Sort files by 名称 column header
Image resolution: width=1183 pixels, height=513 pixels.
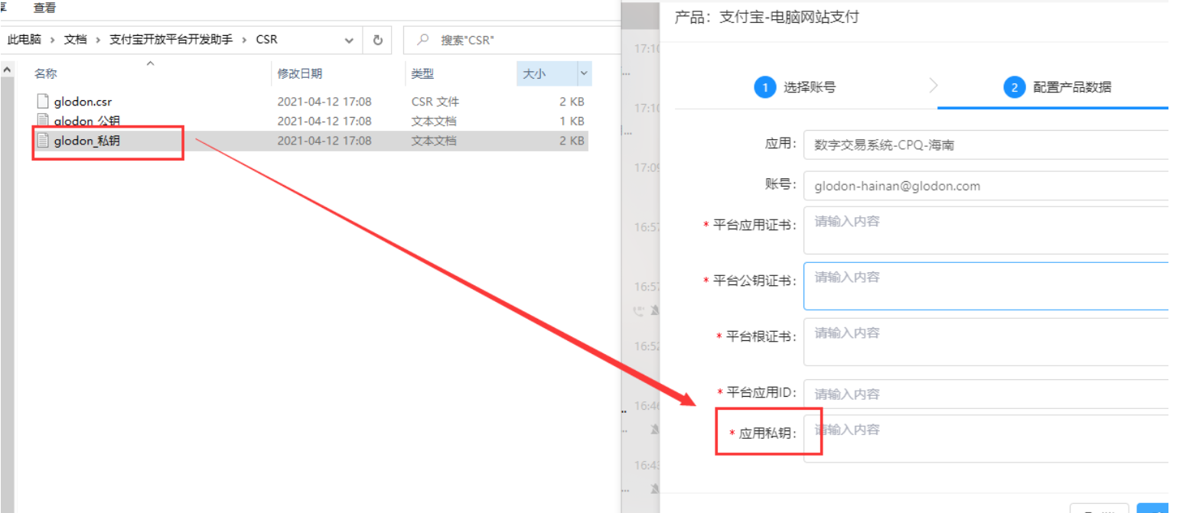[x=46, y=73]
